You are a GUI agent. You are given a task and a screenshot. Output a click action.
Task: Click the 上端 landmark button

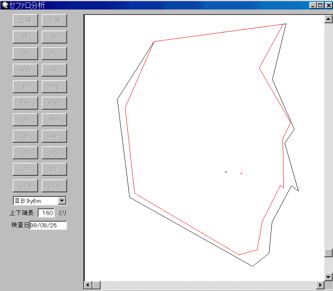point(25,21)
